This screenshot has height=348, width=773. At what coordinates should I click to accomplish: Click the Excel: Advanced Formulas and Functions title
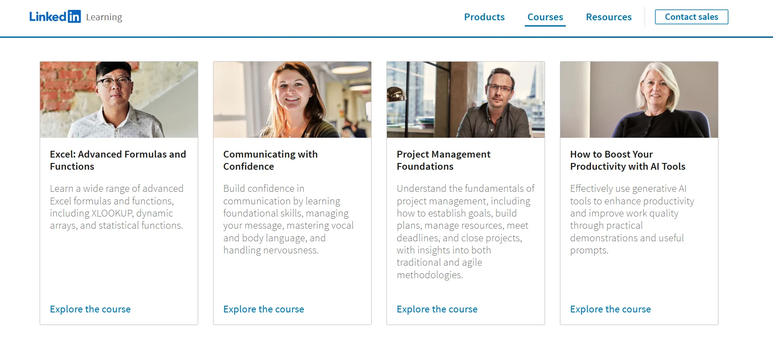coord(118,160)
